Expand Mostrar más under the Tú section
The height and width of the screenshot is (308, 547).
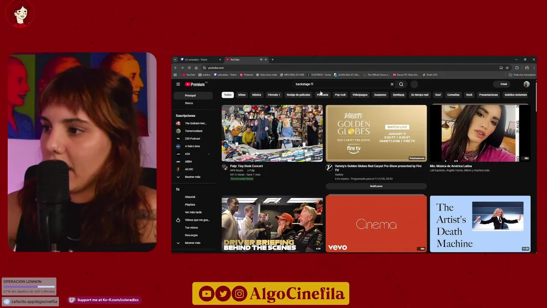192,243
